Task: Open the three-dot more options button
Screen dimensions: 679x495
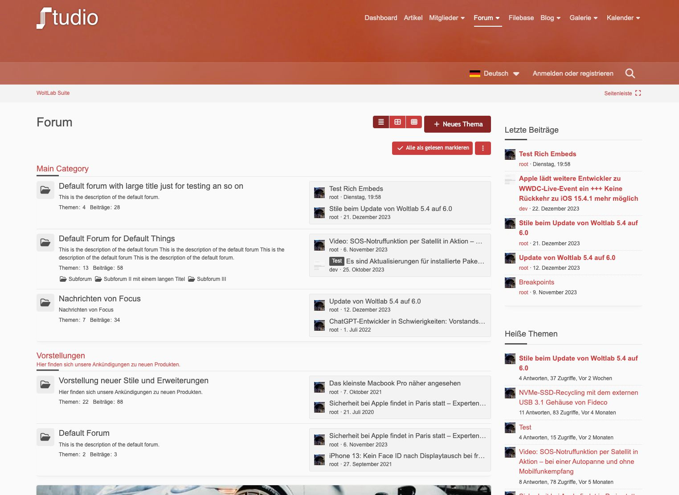Action: pos(483,148)
